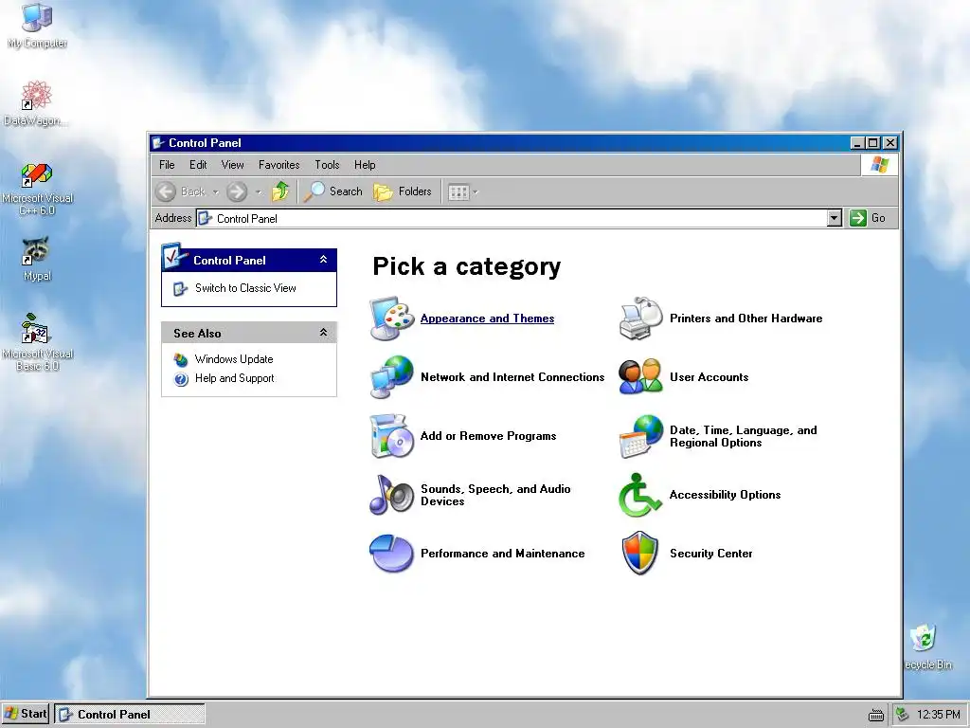
Task: Open the File menu
Action: coord(167,165)
